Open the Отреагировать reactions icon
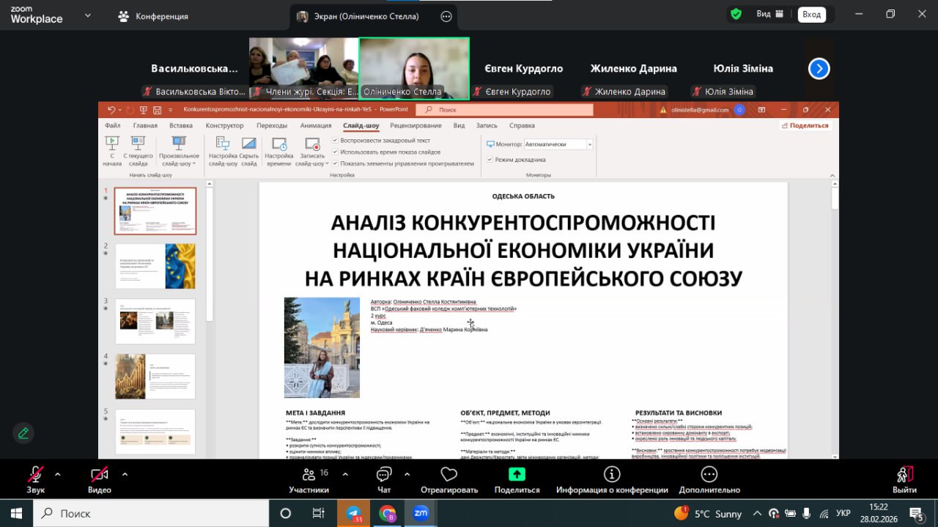Screen dimensions: 938x527 click(448, 474)
